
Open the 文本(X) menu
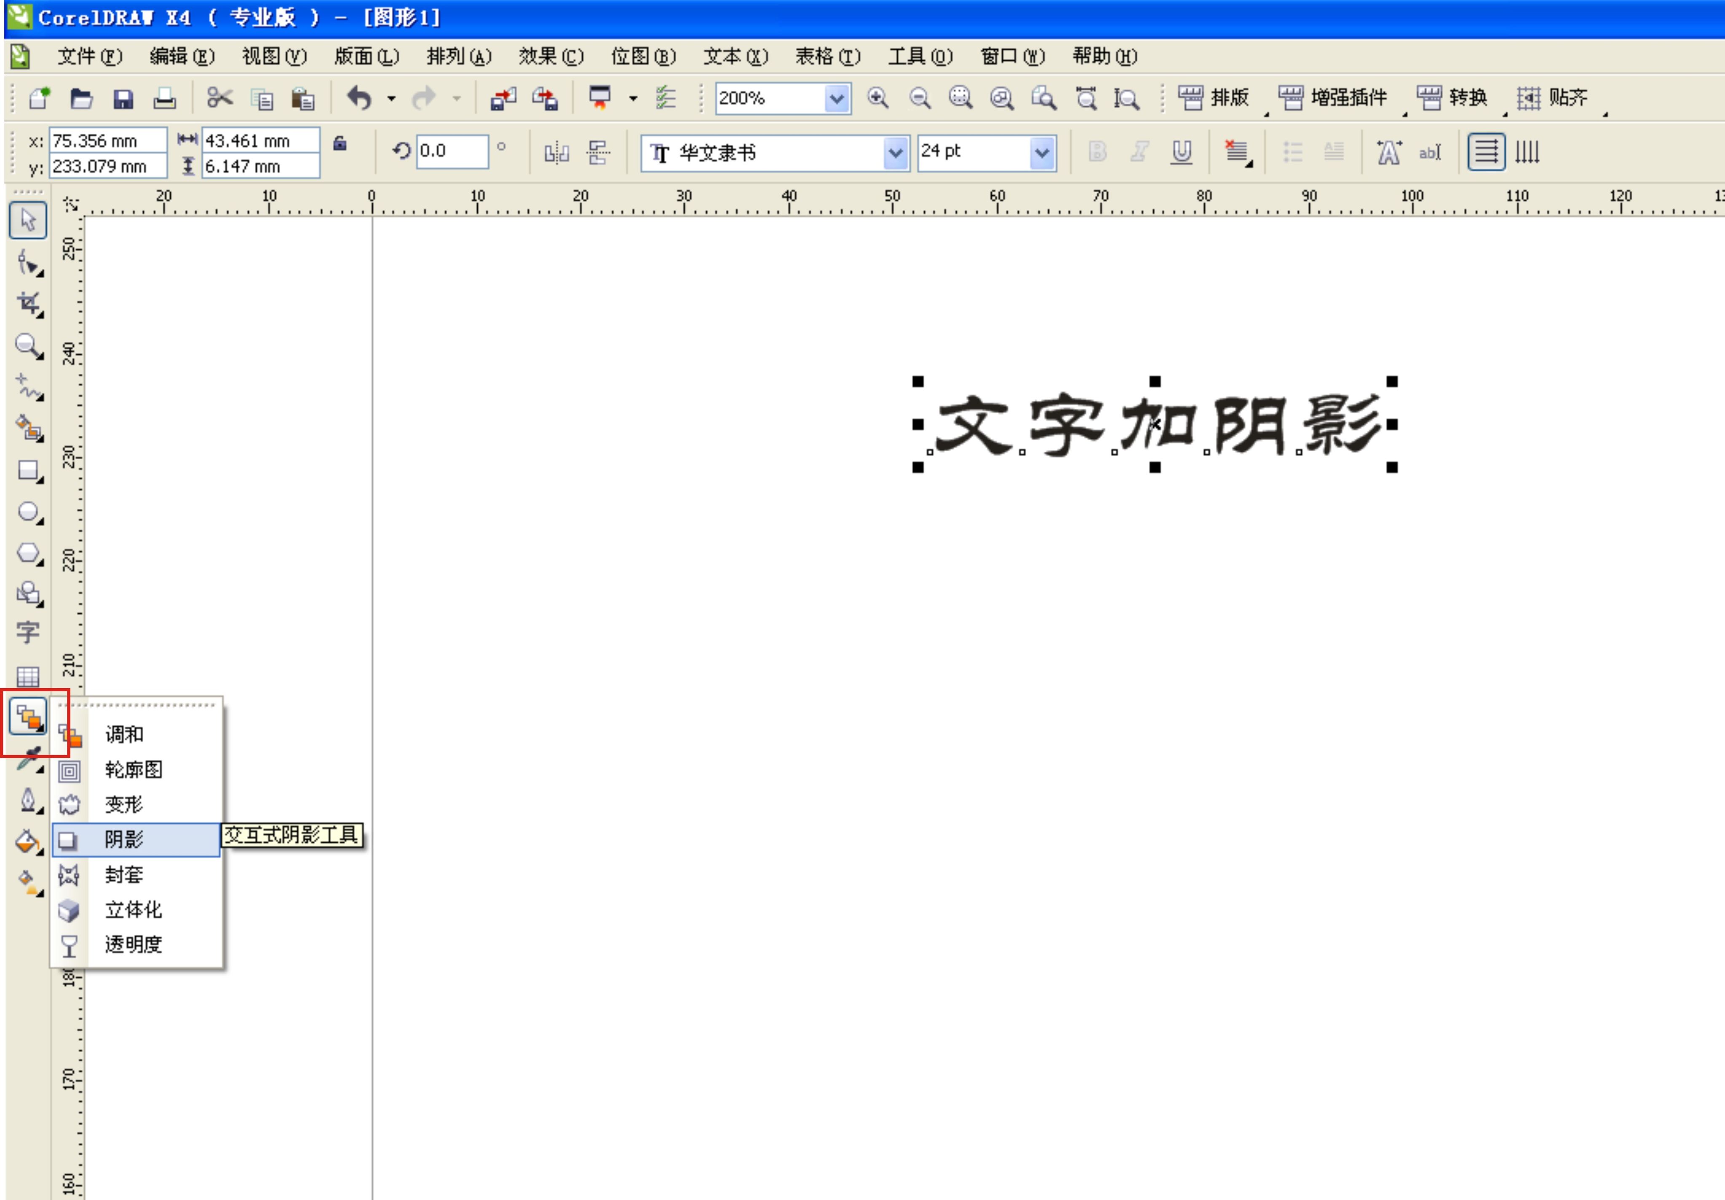pyautogui.click(x=735, y=56)
